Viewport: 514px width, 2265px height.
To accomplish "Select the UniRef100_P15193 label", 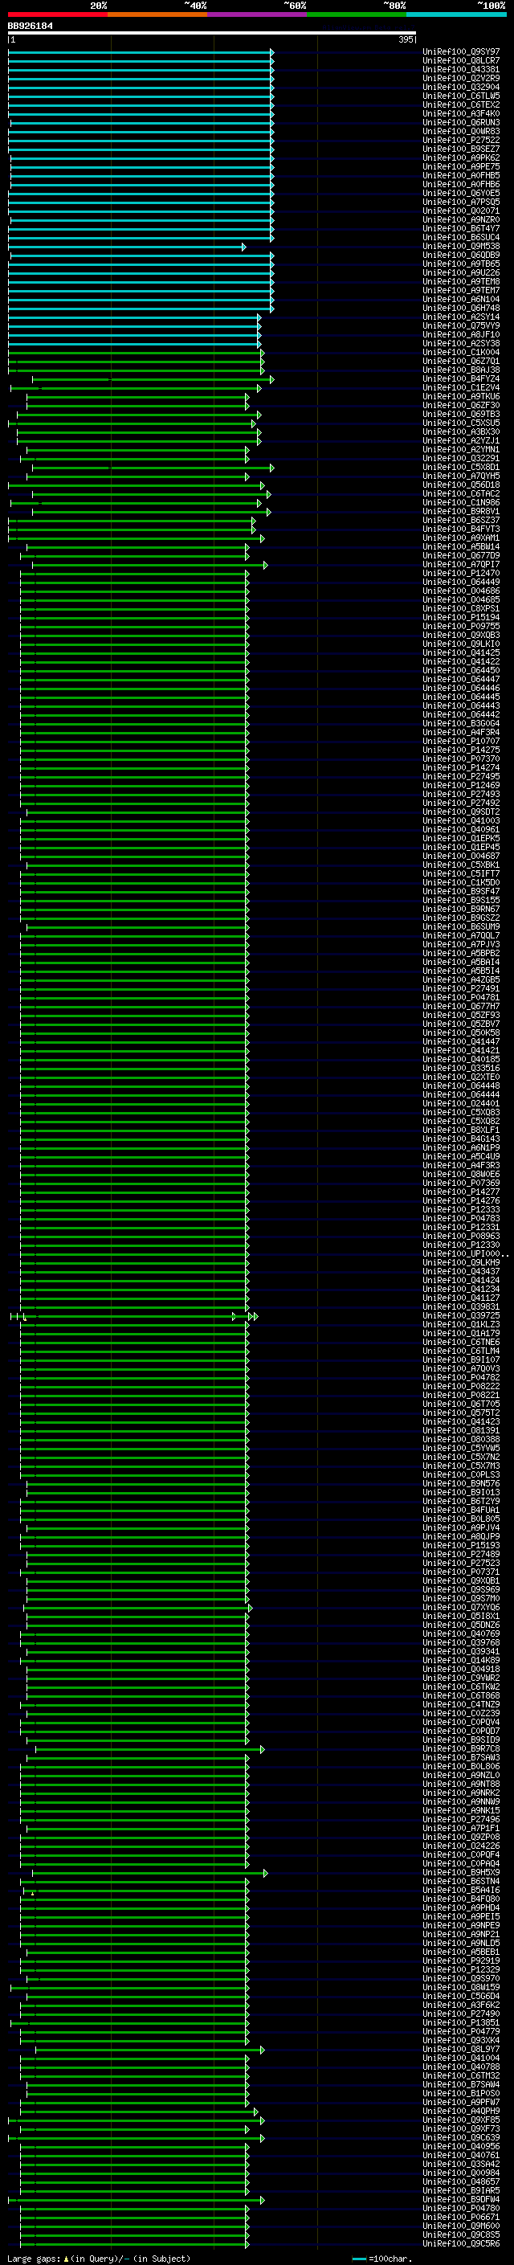I will (461, 1545).
